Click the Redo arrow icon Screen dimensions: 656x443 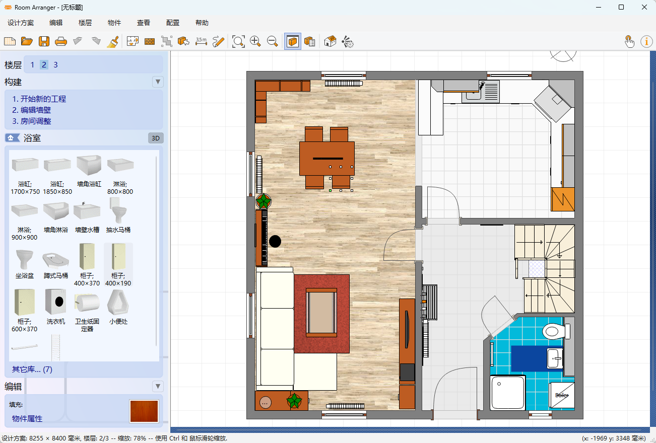click(x=96, y=41)
